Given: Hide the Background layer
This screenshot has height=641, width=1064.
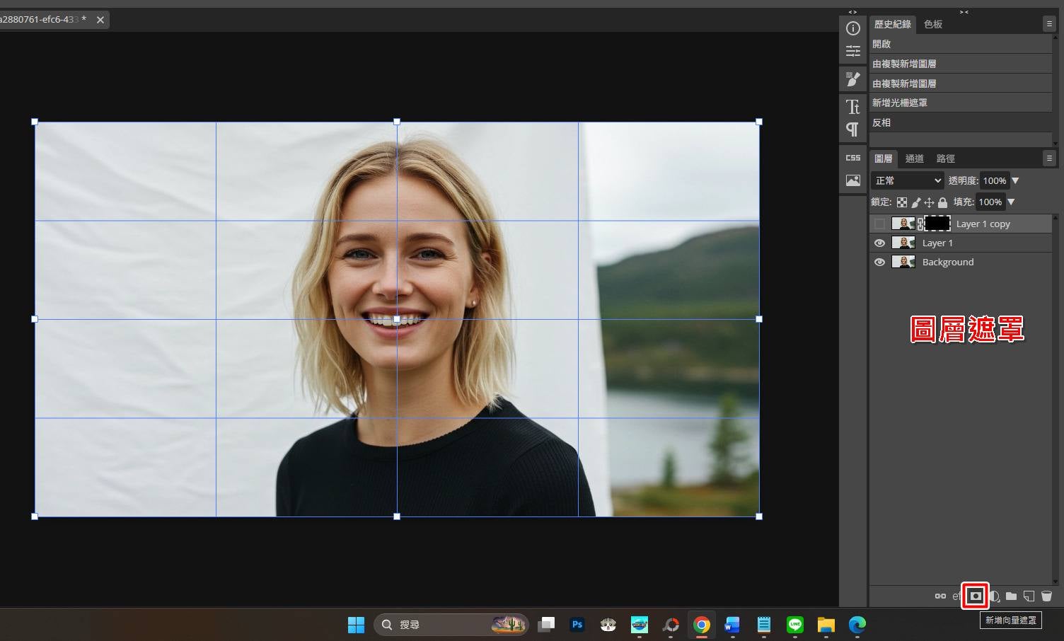Looking at the screenshot, I should 879,262.
